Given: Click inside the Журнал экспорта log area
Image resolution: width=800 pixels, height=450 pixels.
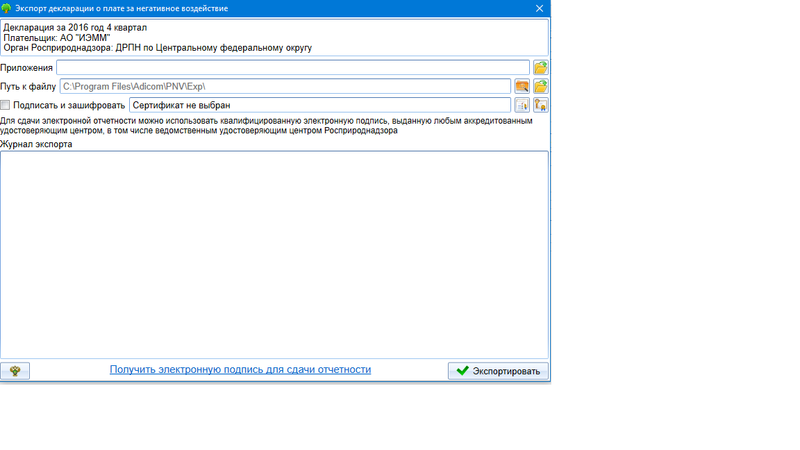Looking at the screenshot, I should pyautogui.click(x=274, y=254).
